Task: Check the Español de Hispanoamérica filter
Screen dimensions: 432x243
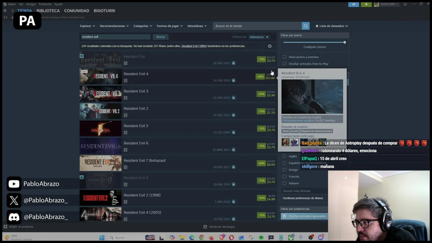Action: pyautogui.click(x=285, y=163)
